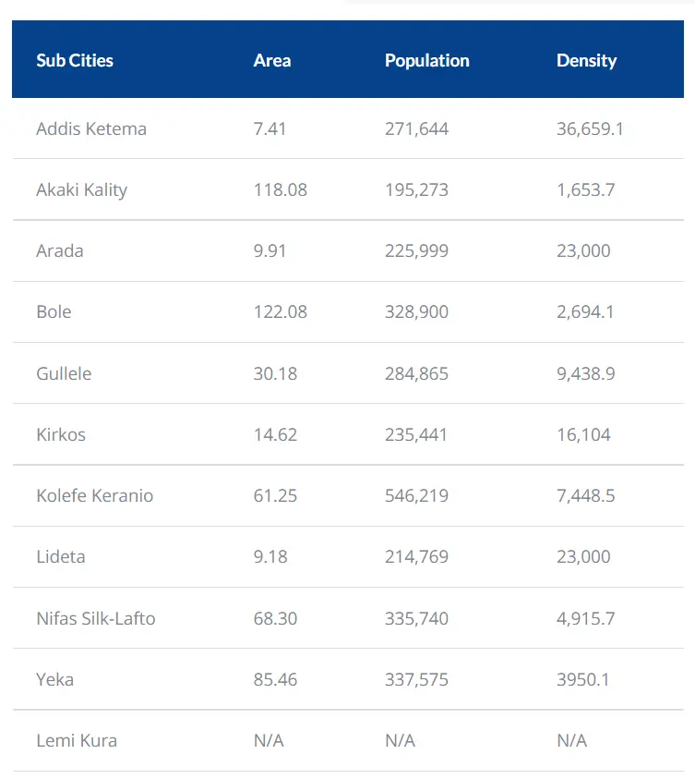
Task: Select Addis Ketema density value 36,659.1
Action: point(590,128)
